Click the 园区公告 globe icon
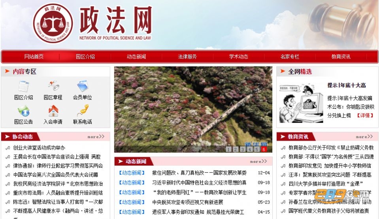Screen dimensions: 379x219 23,110
